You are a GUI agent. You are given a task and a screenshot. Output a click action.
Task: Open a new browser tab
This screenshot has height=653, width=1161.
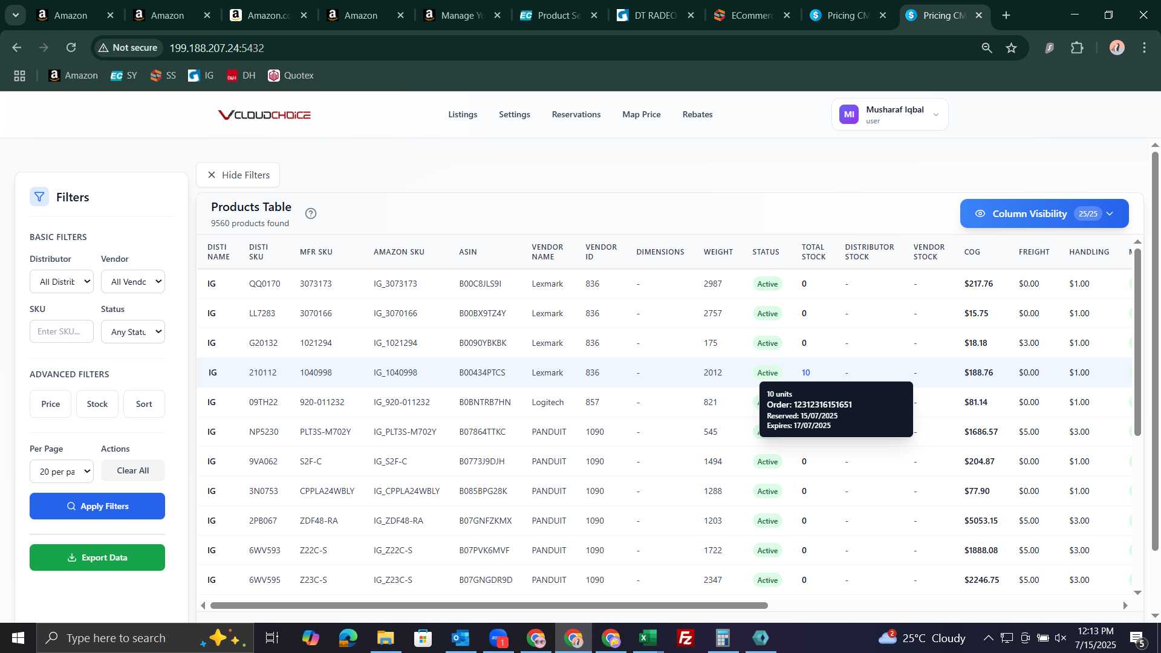coord(1006,15)
